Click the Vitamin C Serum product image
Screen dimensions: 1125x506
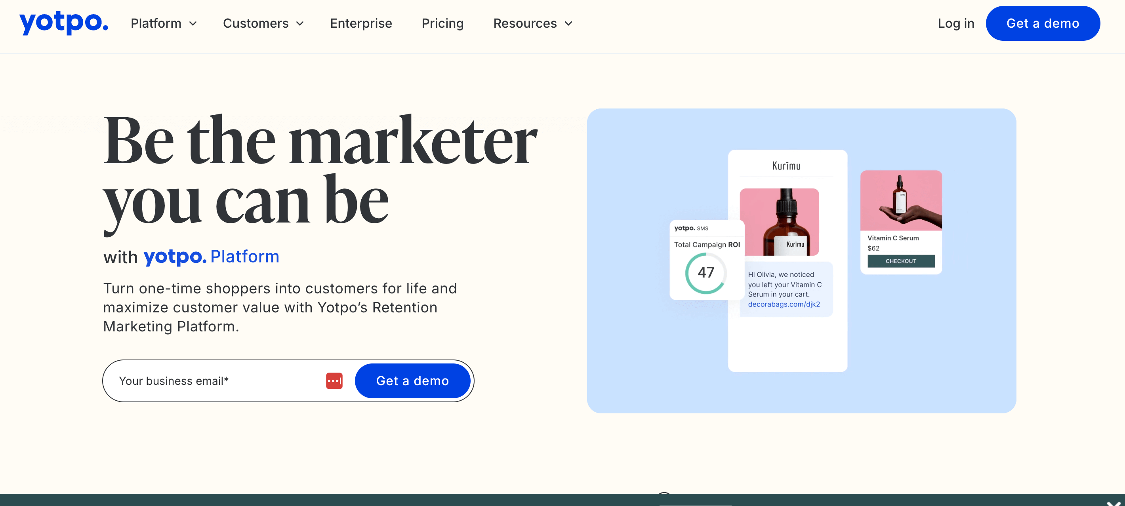click(901, 200)
